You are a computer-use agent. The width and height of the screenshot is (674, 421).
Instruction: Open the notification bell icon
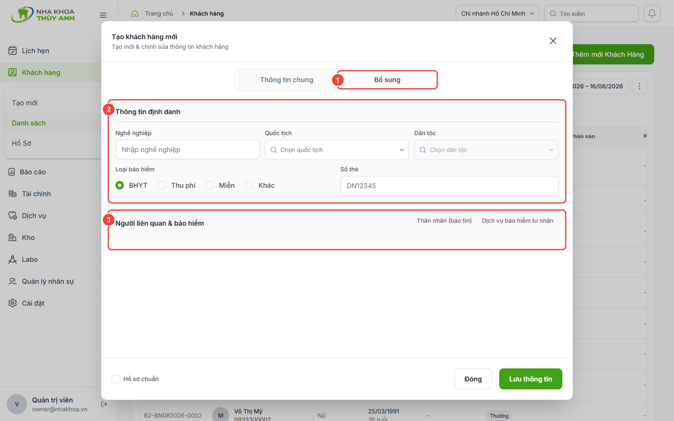click(652, 13)
